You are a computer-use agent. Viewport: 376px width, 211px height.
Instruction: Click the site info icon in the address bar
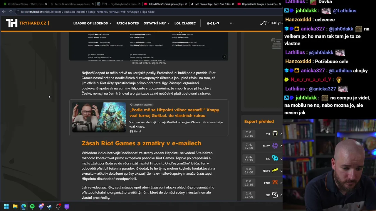point(18,12)
